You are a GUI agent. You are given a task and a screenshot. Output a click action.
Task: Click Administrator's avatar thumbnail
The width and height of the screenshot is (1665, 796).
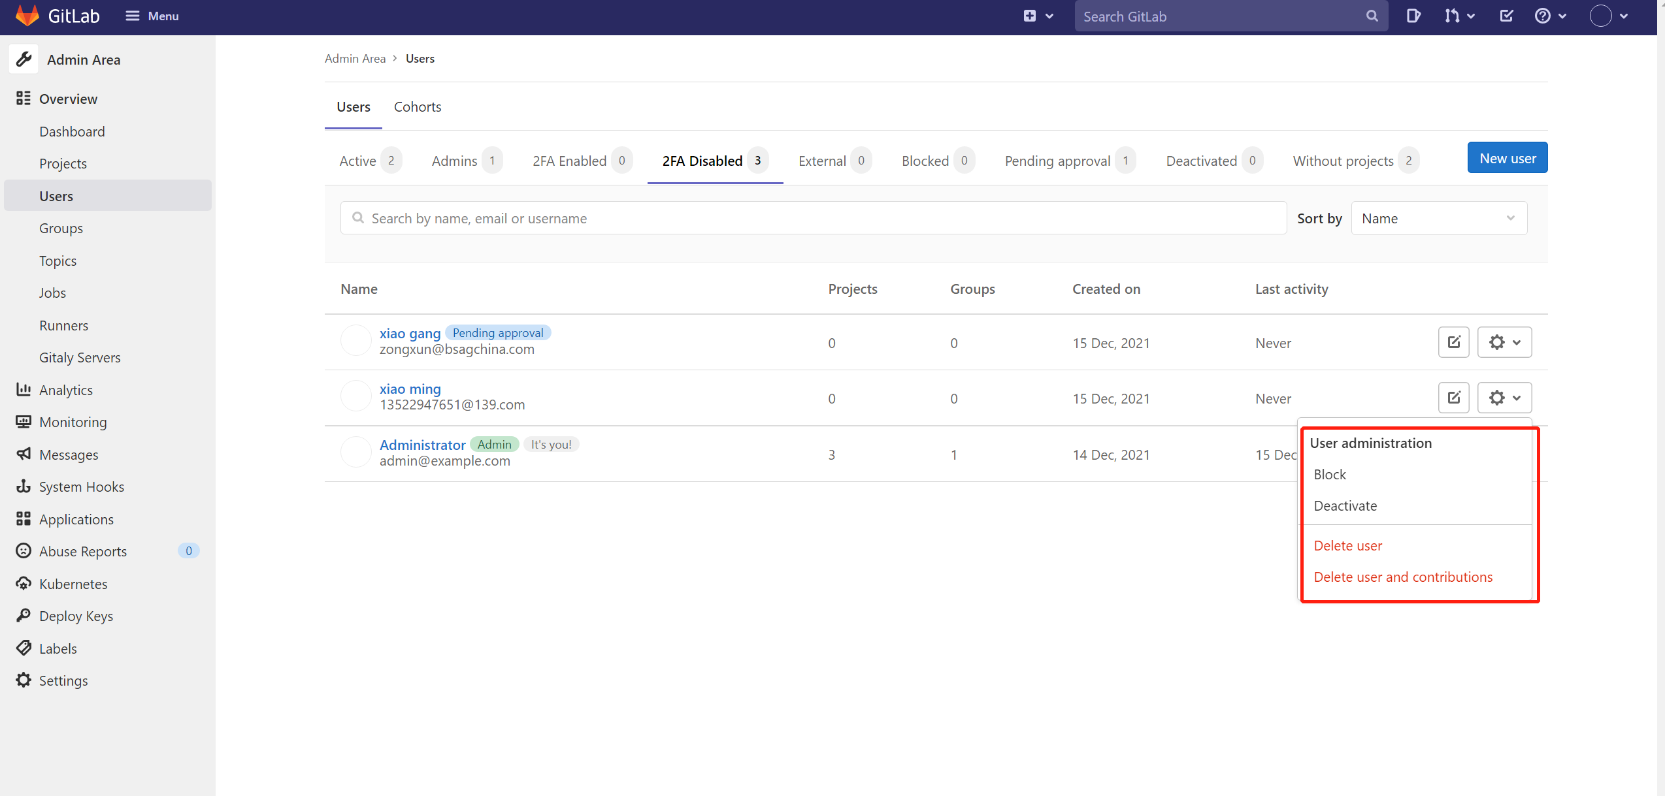pos(356,452)
